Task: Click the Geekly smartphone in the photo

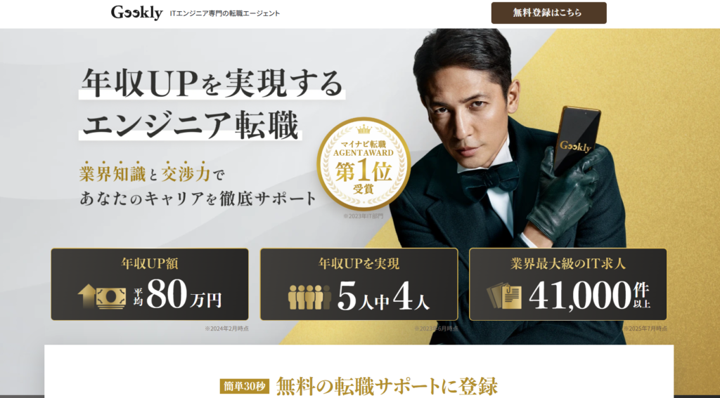Action: coord(577,140)
